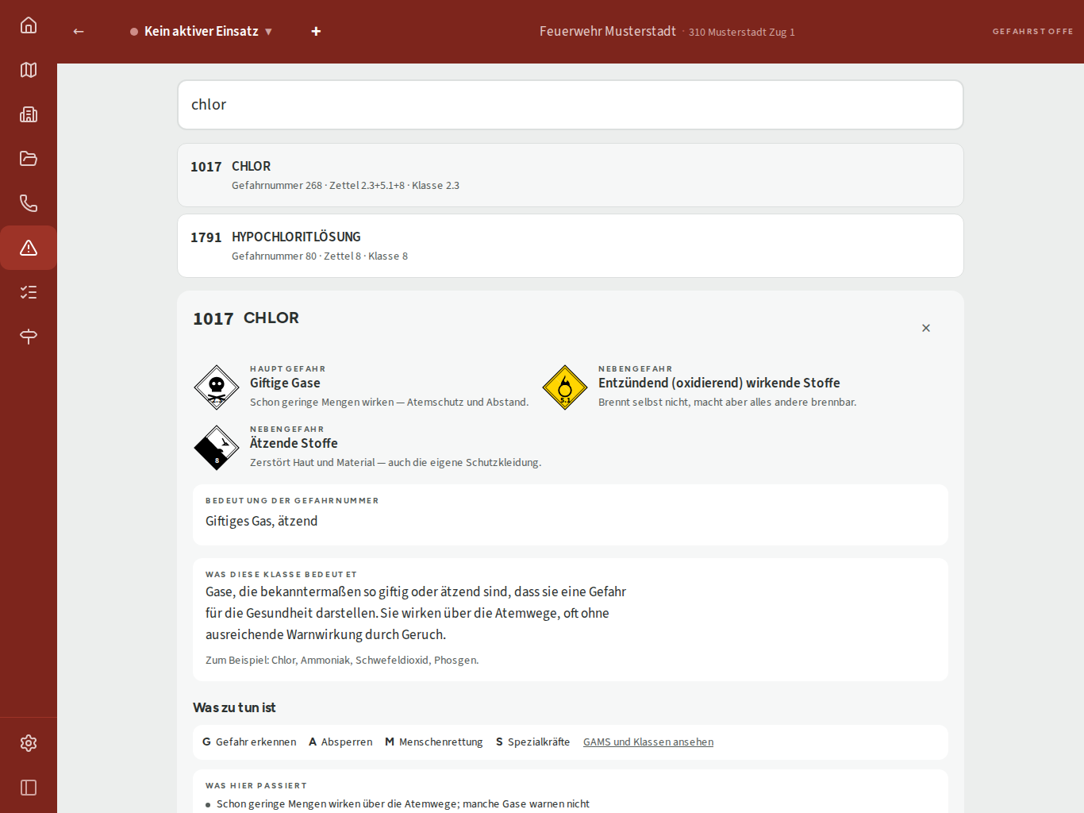
Task: Click the Ätzende Stoffe heading
Action: [x=294, y=443]
